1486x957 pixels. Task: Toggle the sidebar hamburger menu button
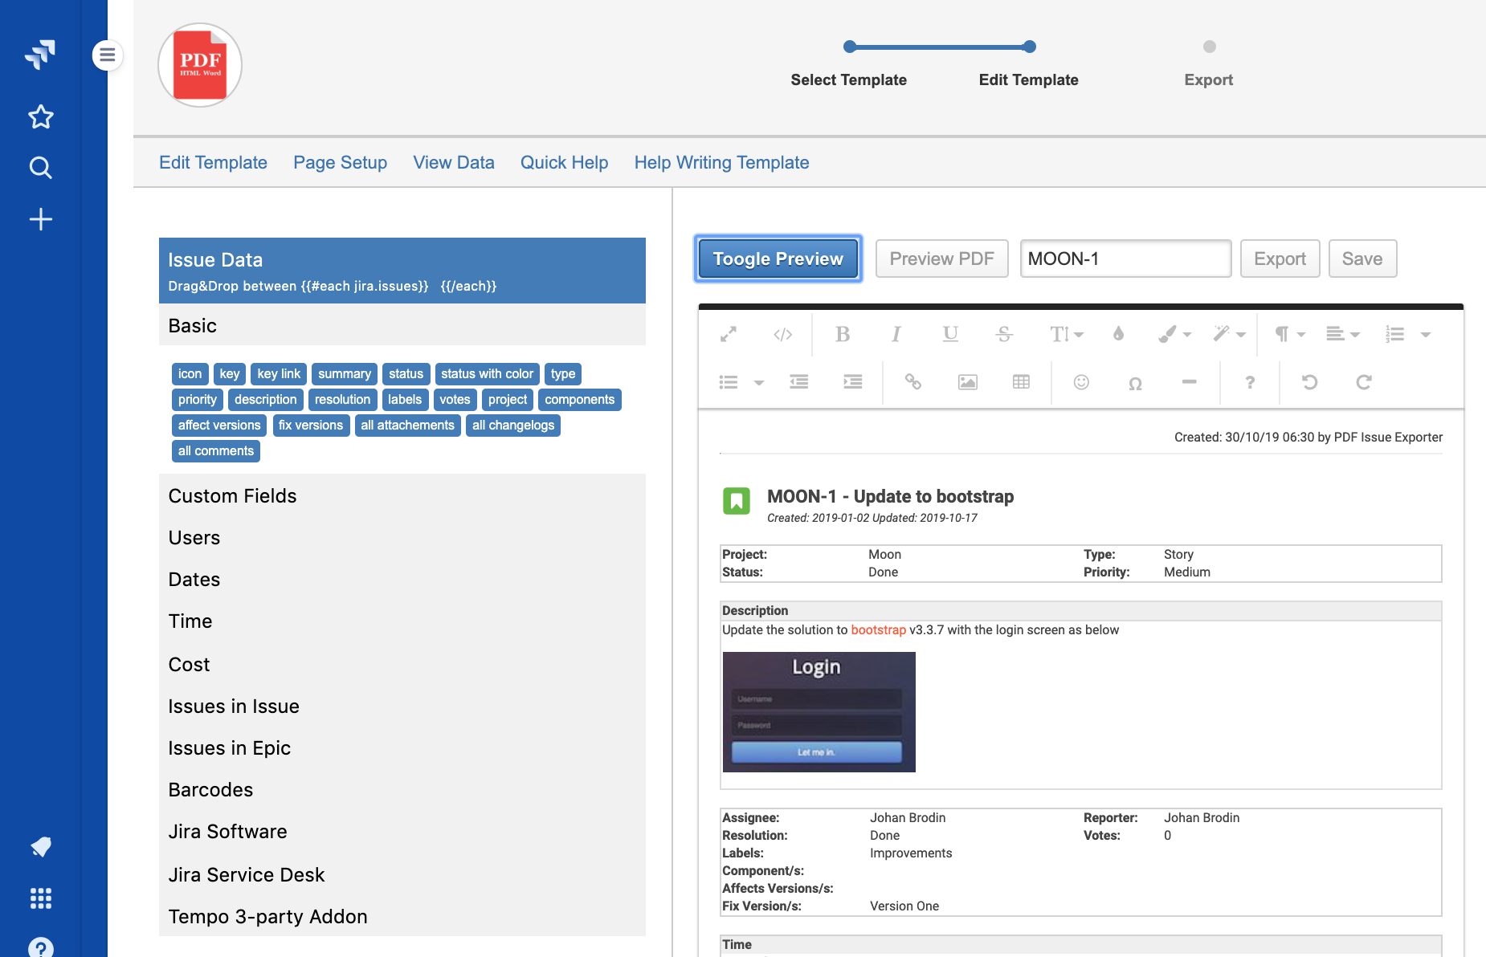click(107, 55)
